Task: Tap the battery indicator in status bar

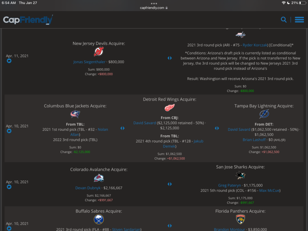Action: click(302, 3)
